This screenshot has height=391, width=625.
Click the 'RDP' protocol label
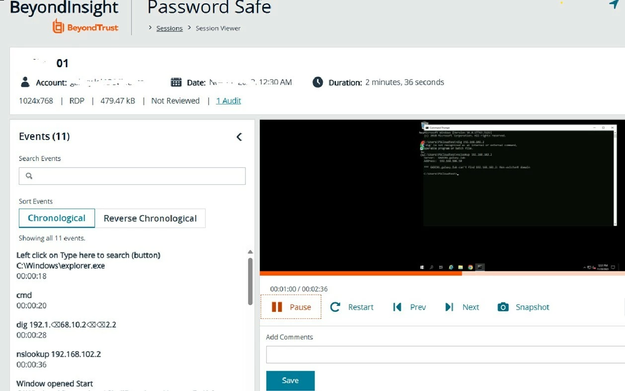pos(77,101)
